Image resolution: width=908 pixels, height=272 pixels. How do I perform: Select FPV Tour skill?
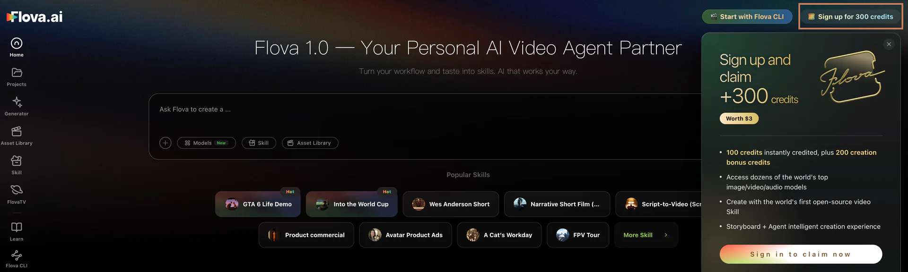(578, 235)
